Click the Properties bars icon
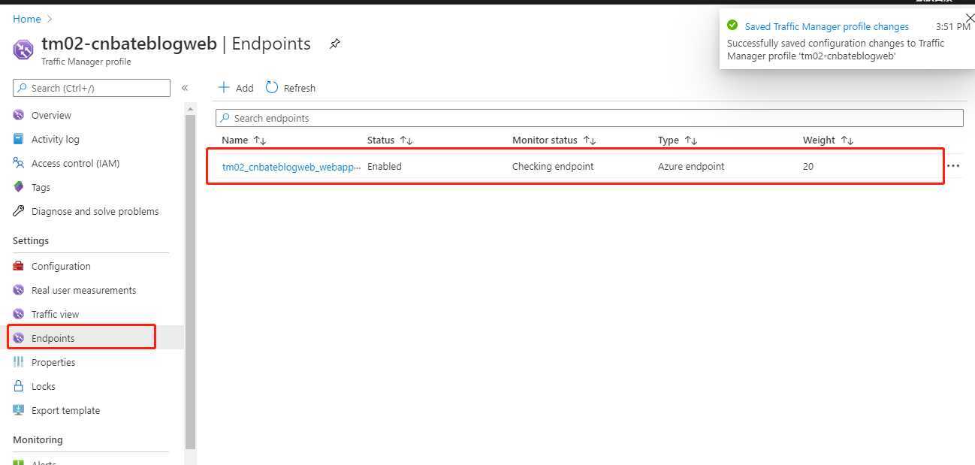The width and height of the screenshot is (975, 465). point(19,362)
